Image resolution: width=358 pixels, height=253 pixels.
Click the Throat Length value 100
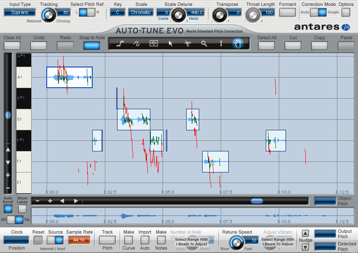pyautogui.click(x=267, y=12)
